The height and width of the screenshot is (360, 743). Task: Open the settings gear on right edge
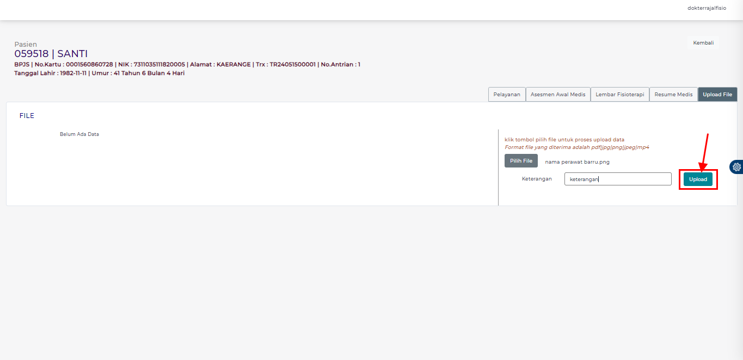click(x=737, y=167)
